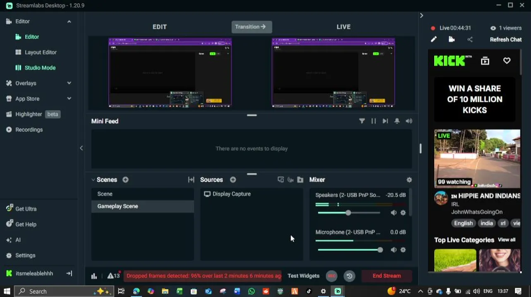Toggle Mini Feed alert notifications with the bell
Viewport: 531px width, 297px height.
click(397, 121)
